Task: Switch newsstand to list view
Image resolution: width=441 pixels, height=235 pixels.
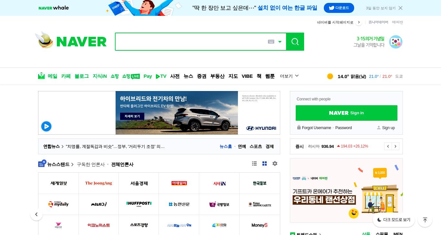Action: pos(254,164)
